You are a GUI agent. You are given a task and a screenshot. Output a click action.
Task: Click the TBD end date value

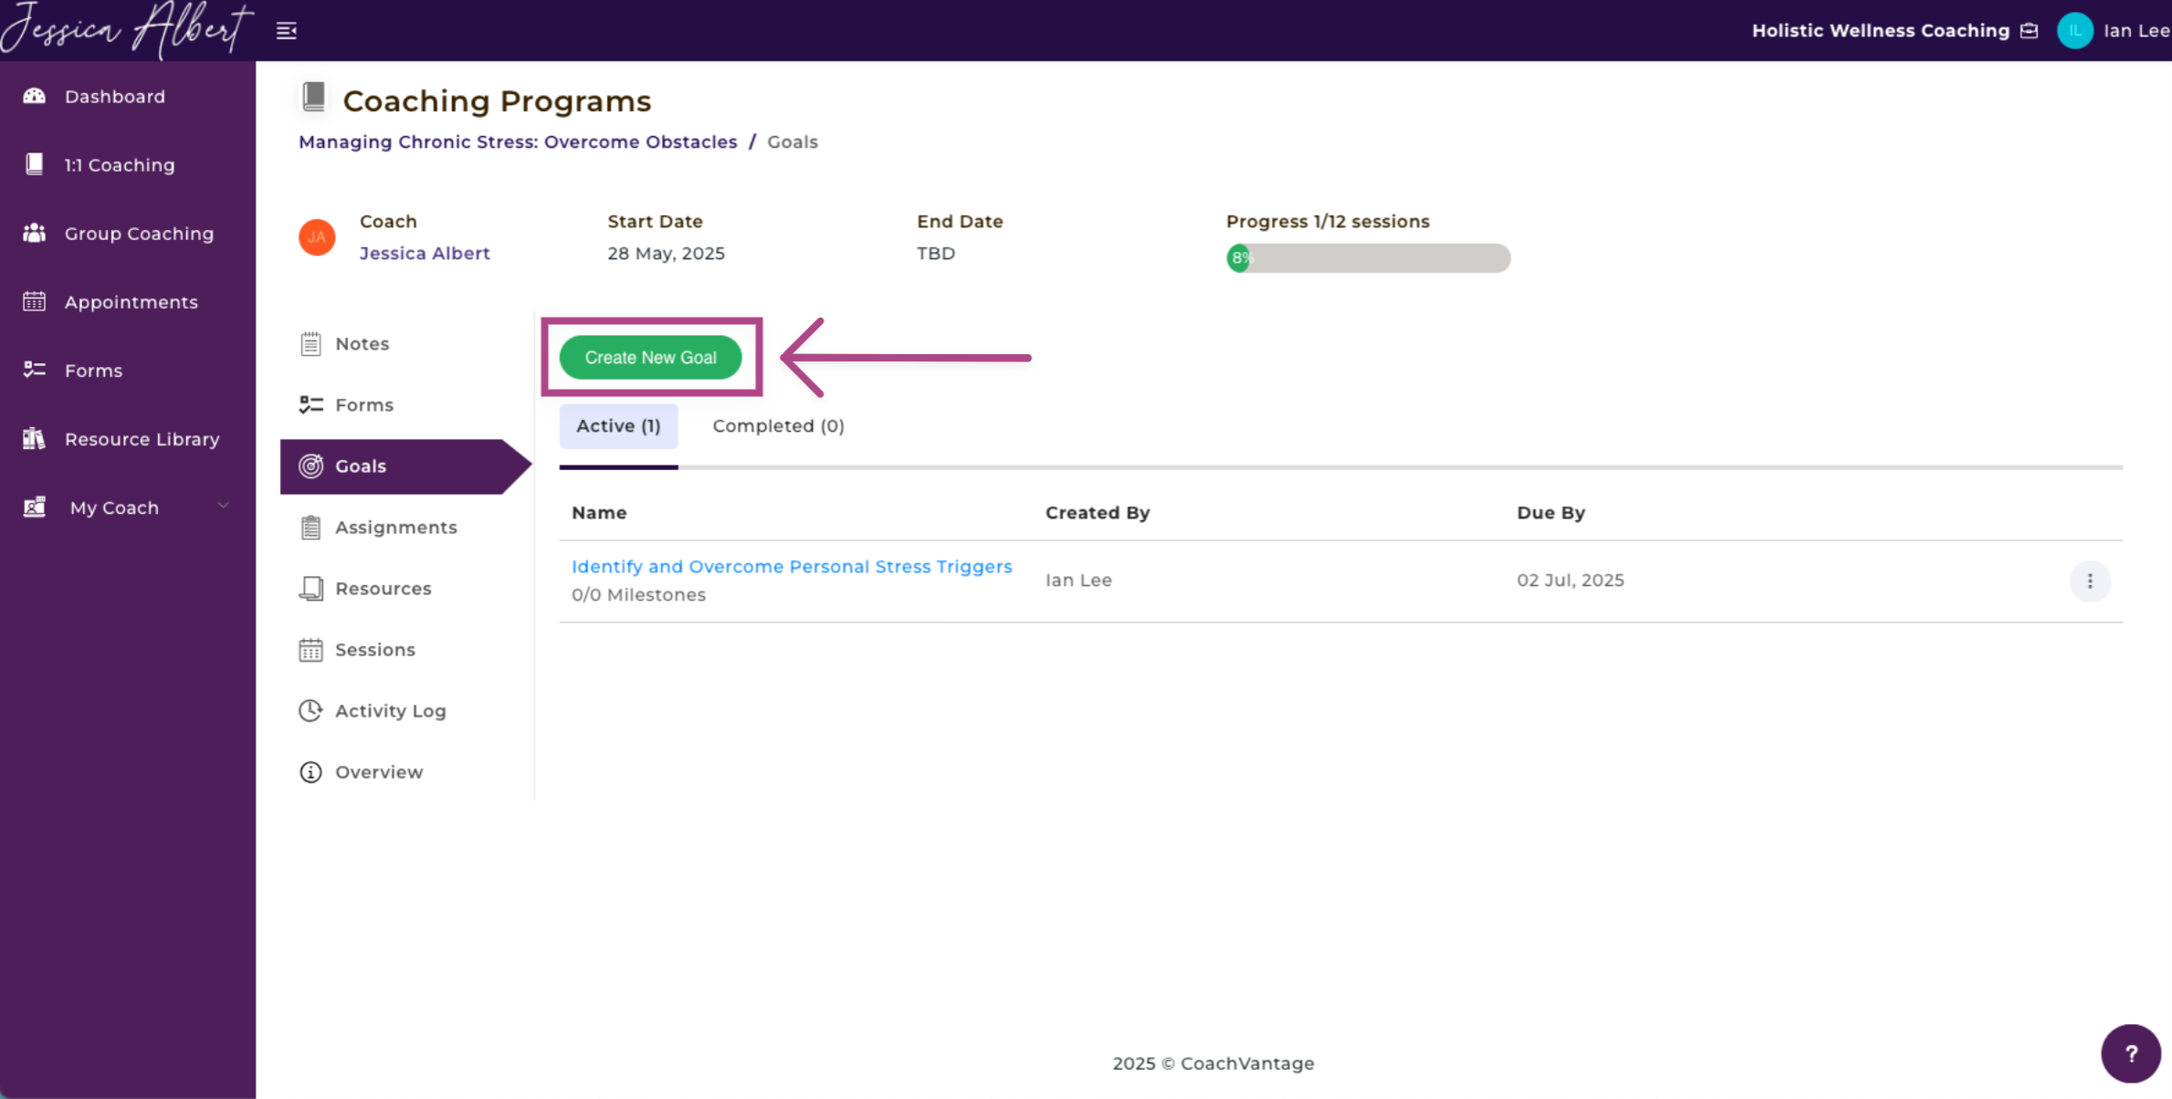click(936, 253)
